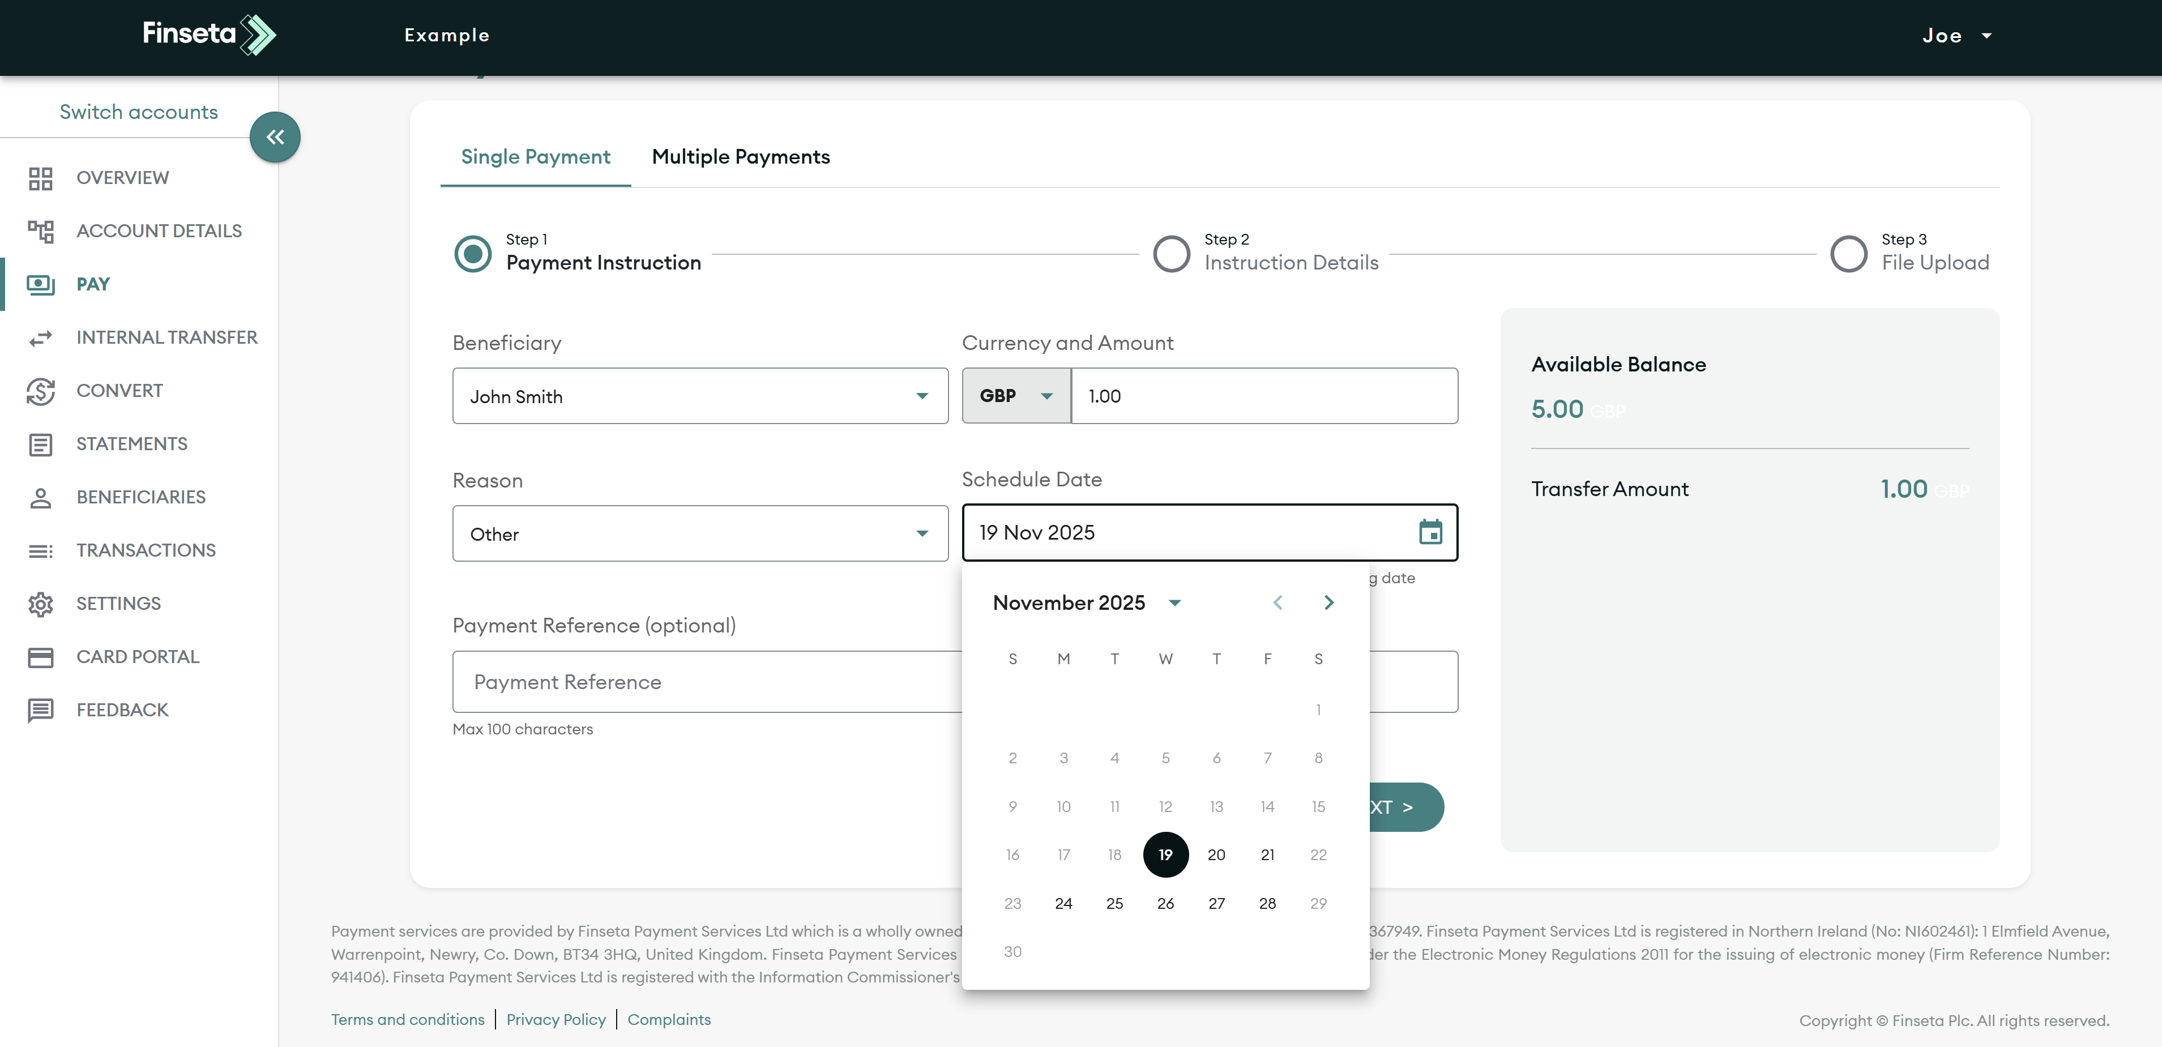The image size is (2162, 1047).
Task: Pick 26 November in the calendar
Action: coord(1165,904)
